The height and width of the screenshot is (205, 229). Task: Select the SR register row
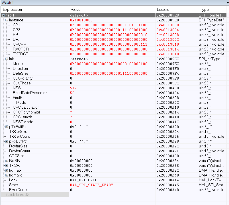point(114,35)
